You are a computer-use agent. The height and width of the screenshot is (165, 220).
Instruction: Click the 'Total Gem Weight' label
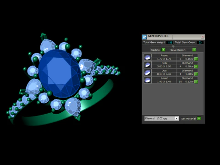point(154,42)
